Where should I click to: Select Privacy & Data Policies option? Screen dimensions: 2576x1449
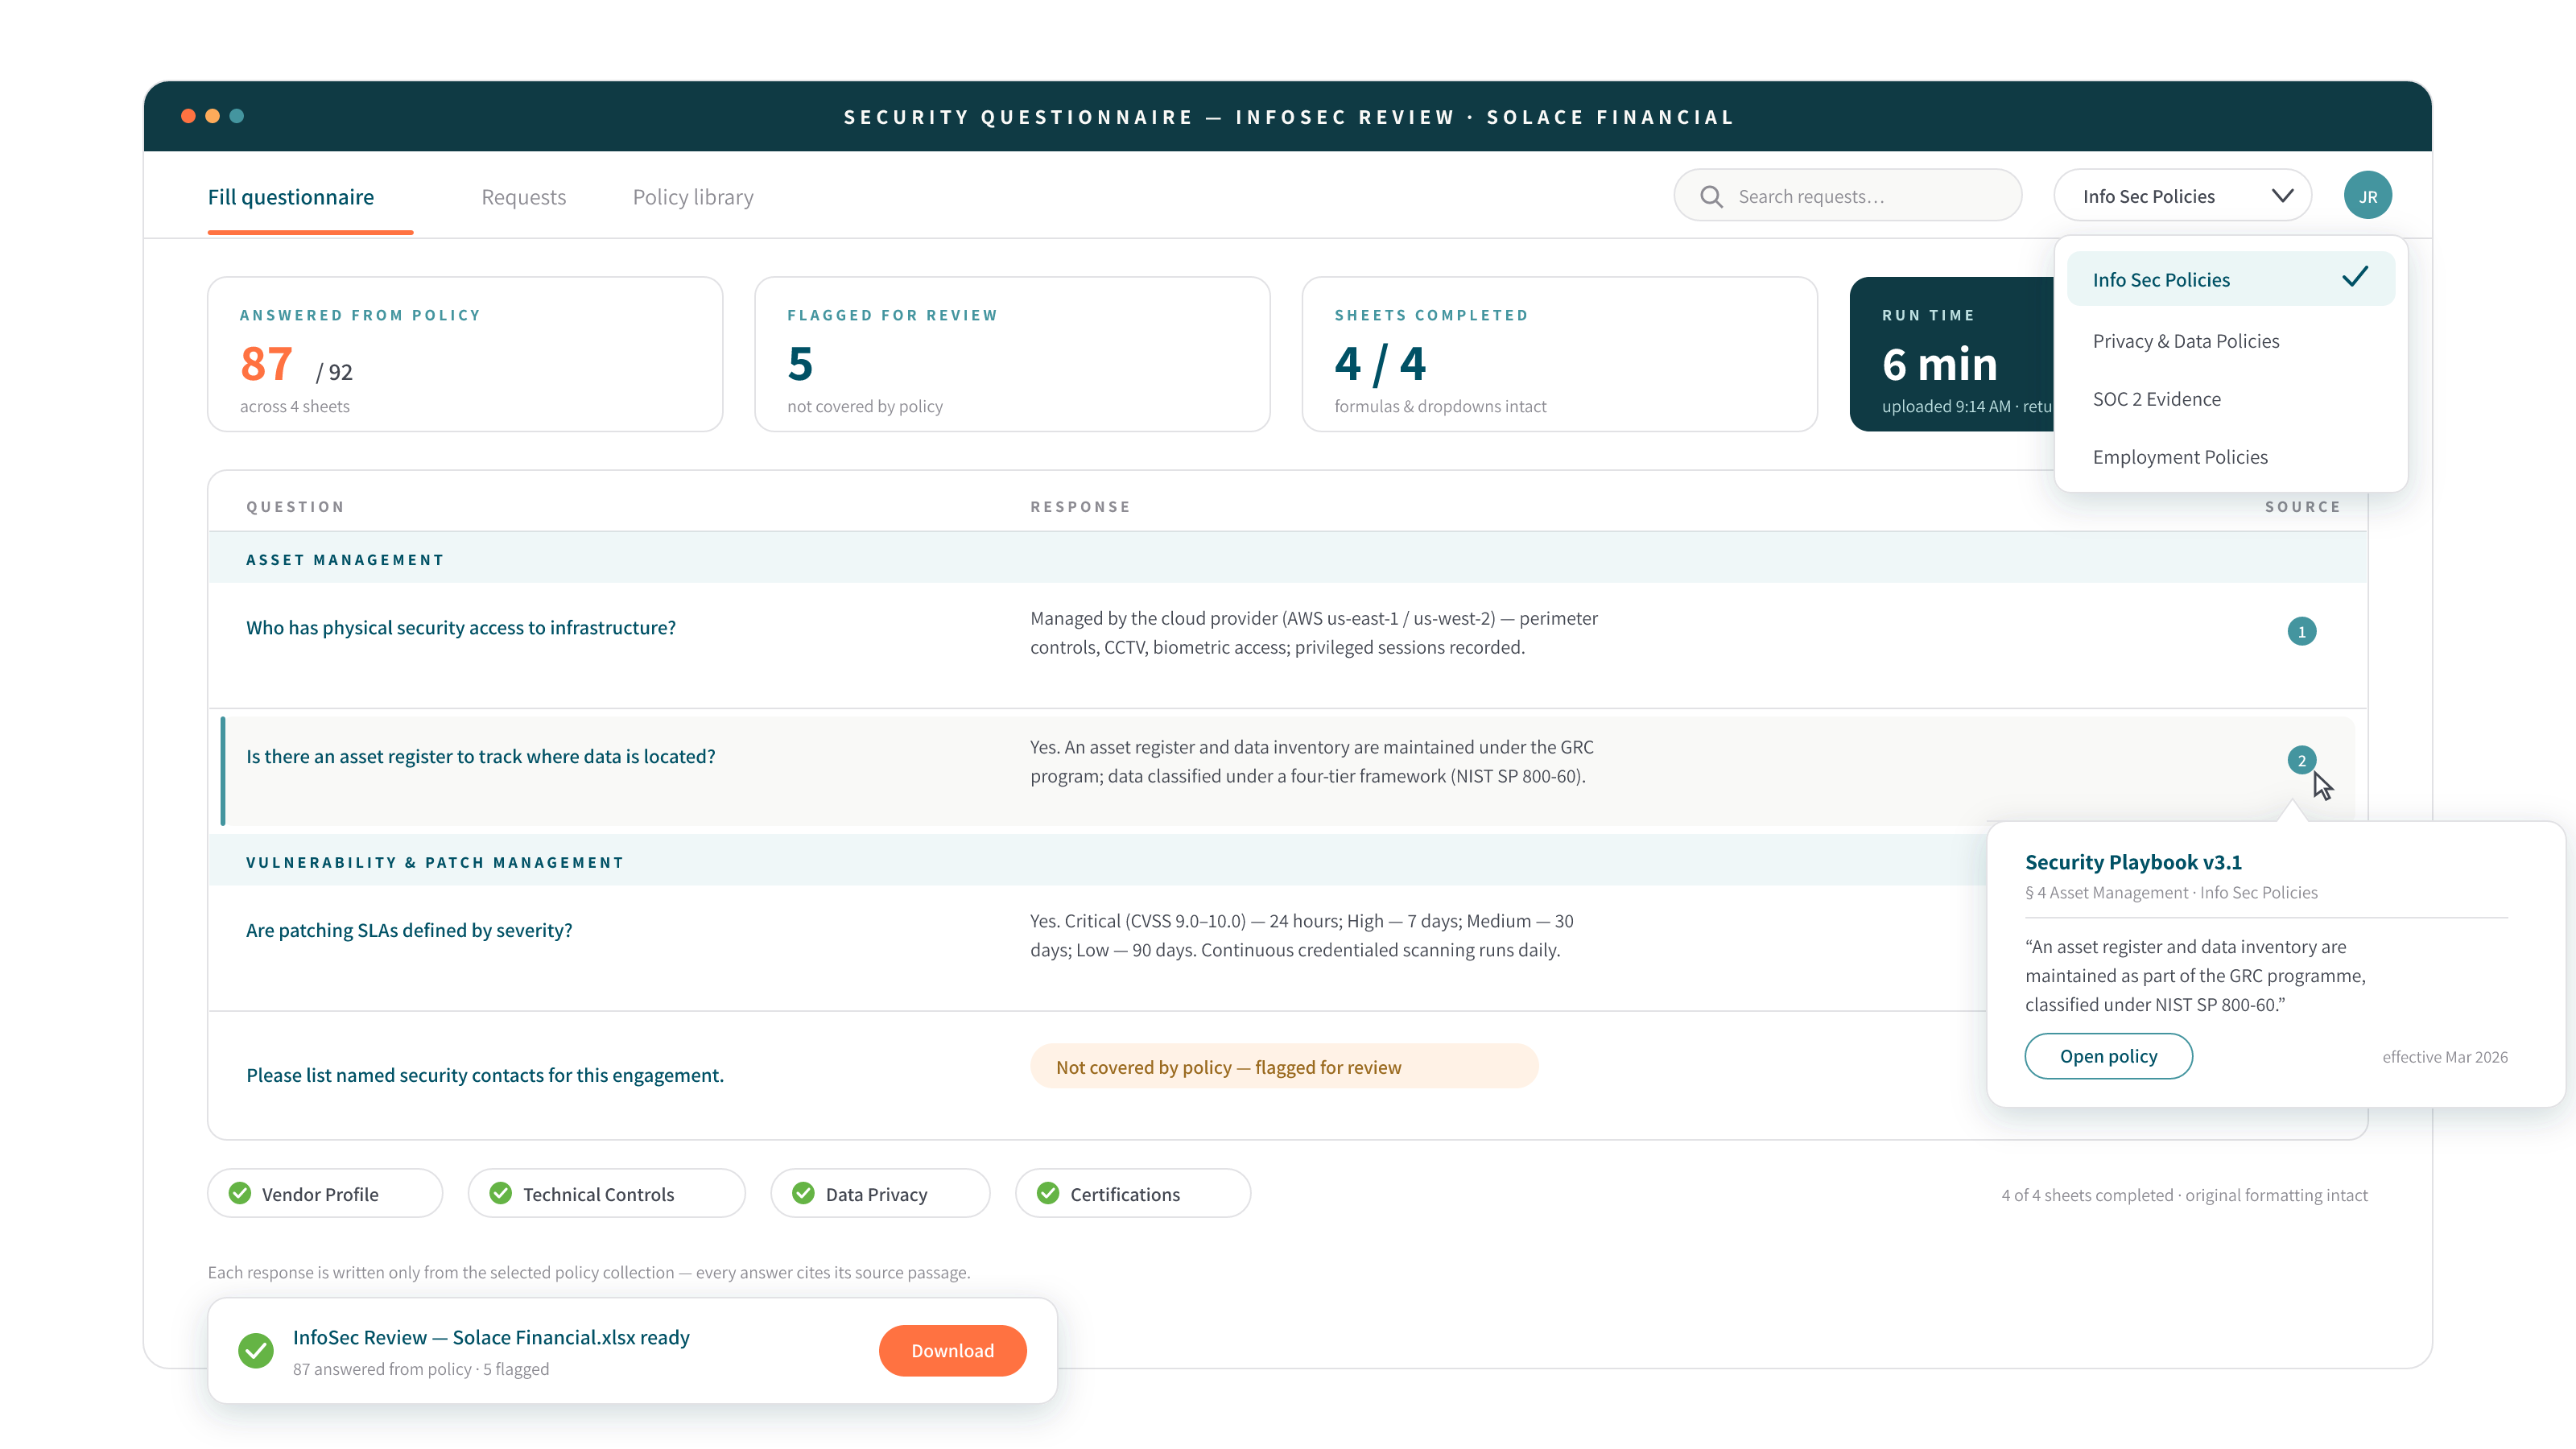point(2230,341)
